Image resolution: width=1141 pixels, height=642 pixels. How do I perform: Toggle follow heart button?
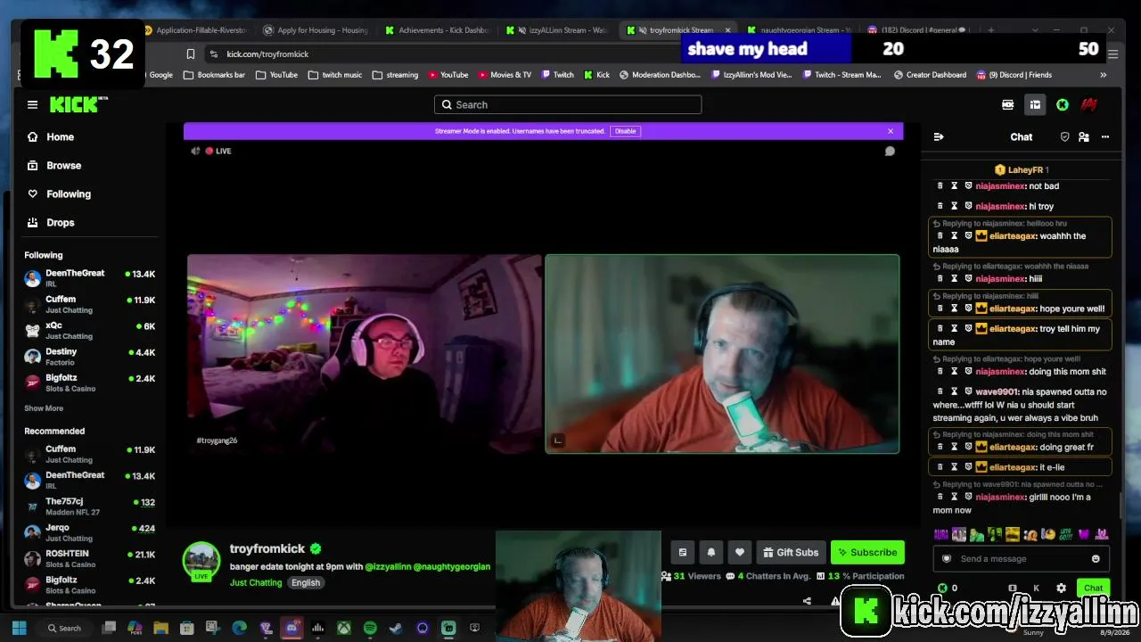(x=739, y=552)
